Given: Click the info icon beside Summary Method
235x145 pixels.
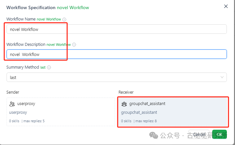Looking at the screenshot, I should [x=49, y=67].
